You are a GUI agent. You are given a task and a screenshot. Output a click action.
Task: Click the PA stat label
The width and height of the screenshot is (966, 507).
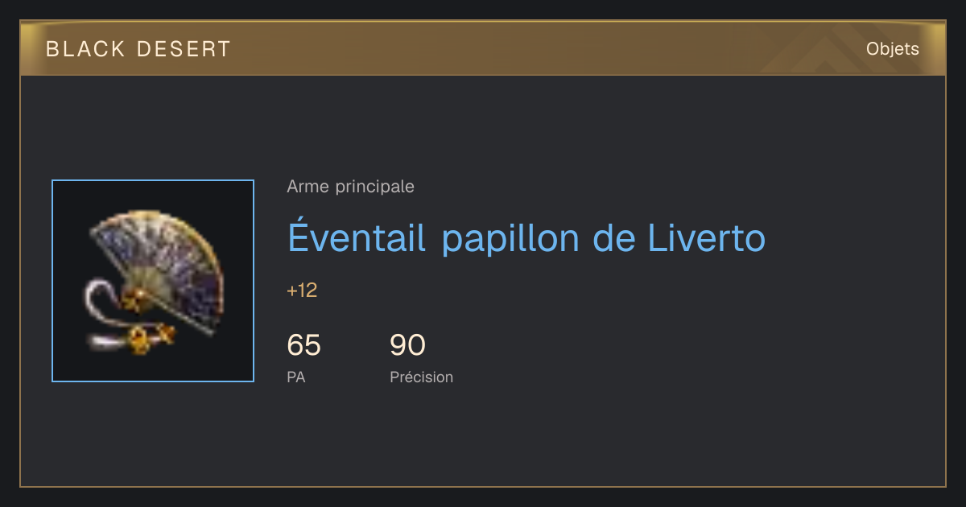coord(295,377)
